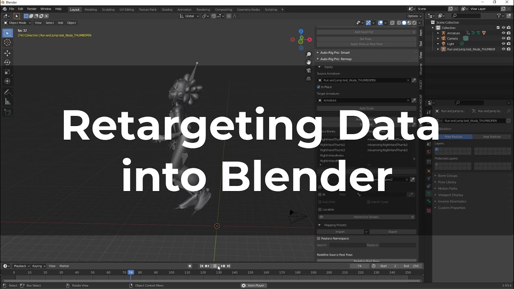Screen dimensions: 514x289
Task: Open the timeline Playback menu
Action: [x=21, y=266]
